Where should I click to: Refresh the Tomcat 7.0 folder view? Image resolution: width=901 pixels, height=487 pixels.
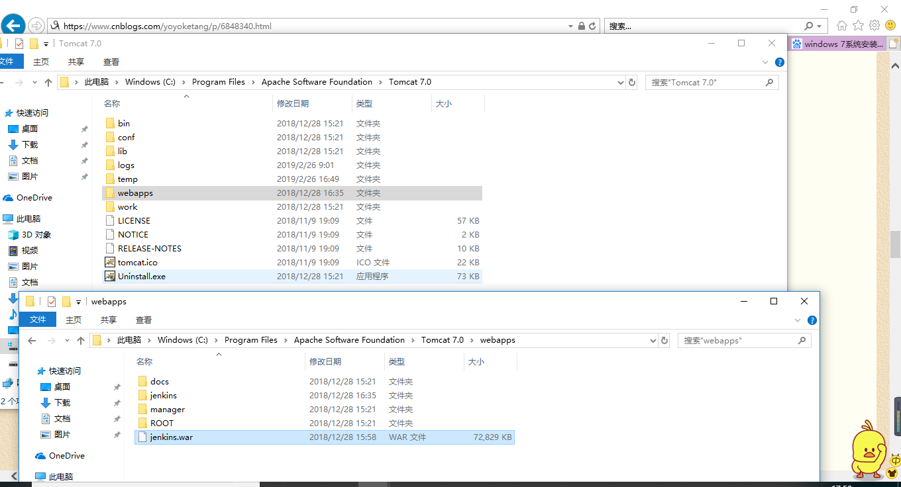[632, 83]
